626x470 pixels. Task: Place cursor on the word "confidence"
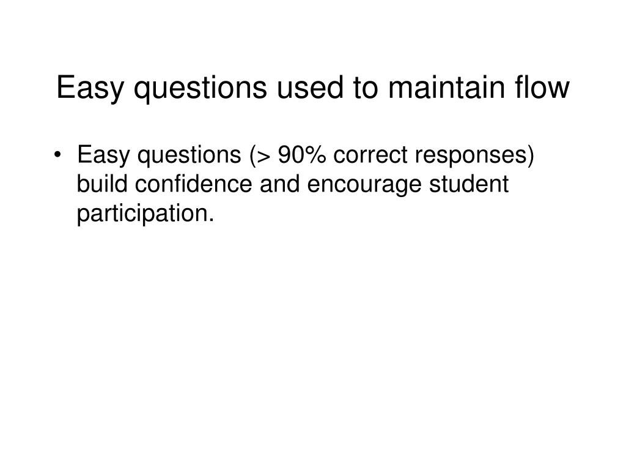coord(194,184)
